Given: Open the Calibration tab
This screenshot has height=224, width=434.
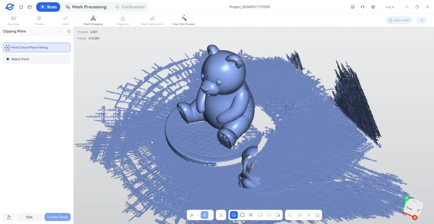Looking at the screenshot, I should click(130, 7).
